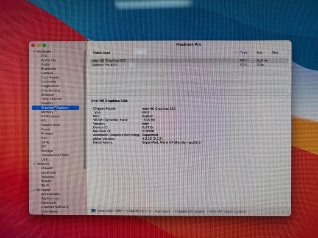Open Controller in the sidebar
Screen dimensions: 318x238
pyautogui.click(x=49, y=82)
